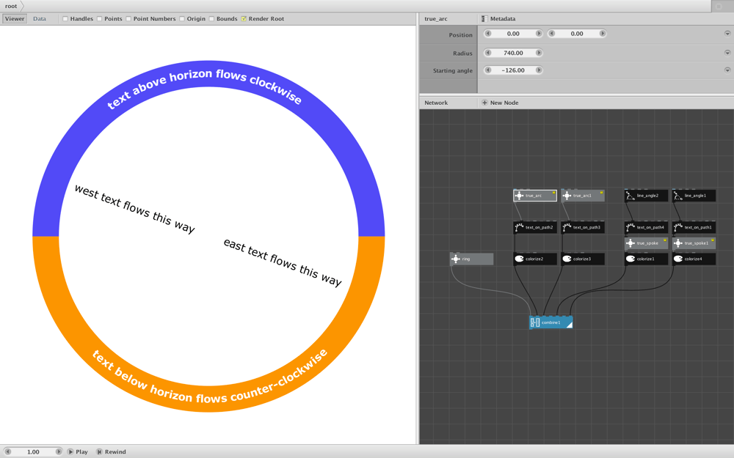The image size is (734, 458).
Task: Decrease Radius value arrow
Action: [x=488, y=53]
